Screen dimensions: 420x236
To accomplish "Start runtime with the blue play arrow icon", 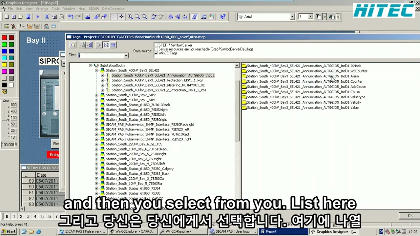I will pos(37,17).
